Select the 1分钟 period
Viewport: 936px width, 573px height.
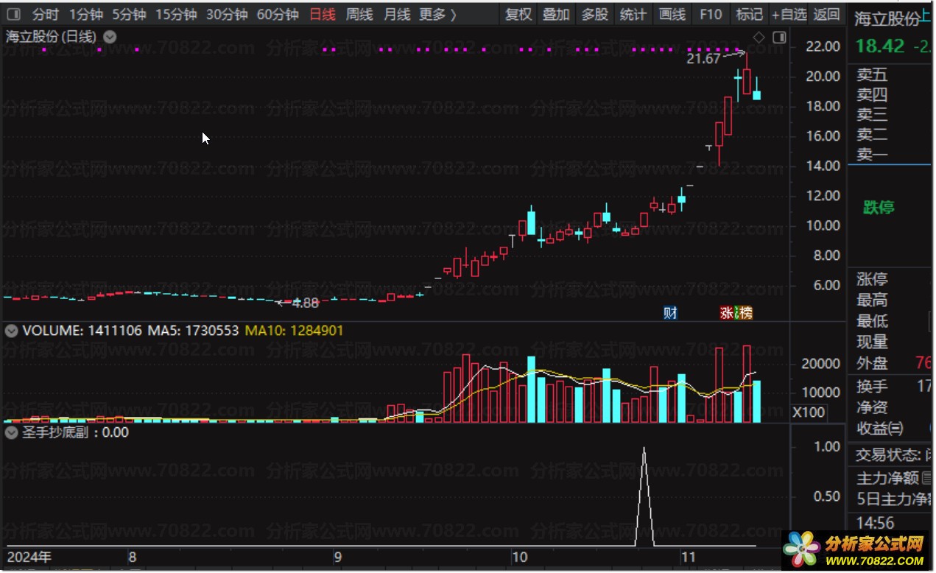pos(86,14)
